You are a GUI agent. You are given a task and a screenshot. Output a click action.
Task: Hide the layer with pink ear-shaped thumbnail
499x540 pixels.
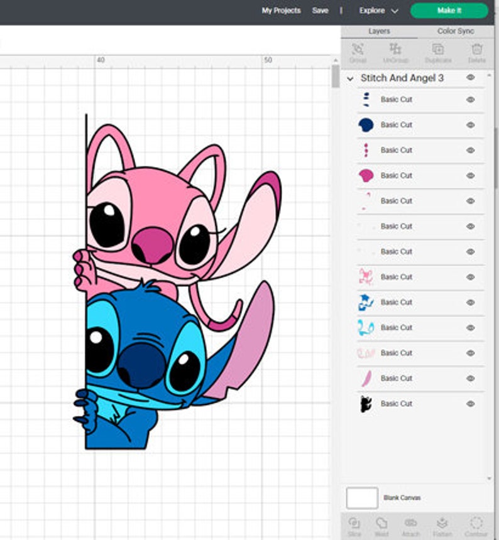coord(470,378)
